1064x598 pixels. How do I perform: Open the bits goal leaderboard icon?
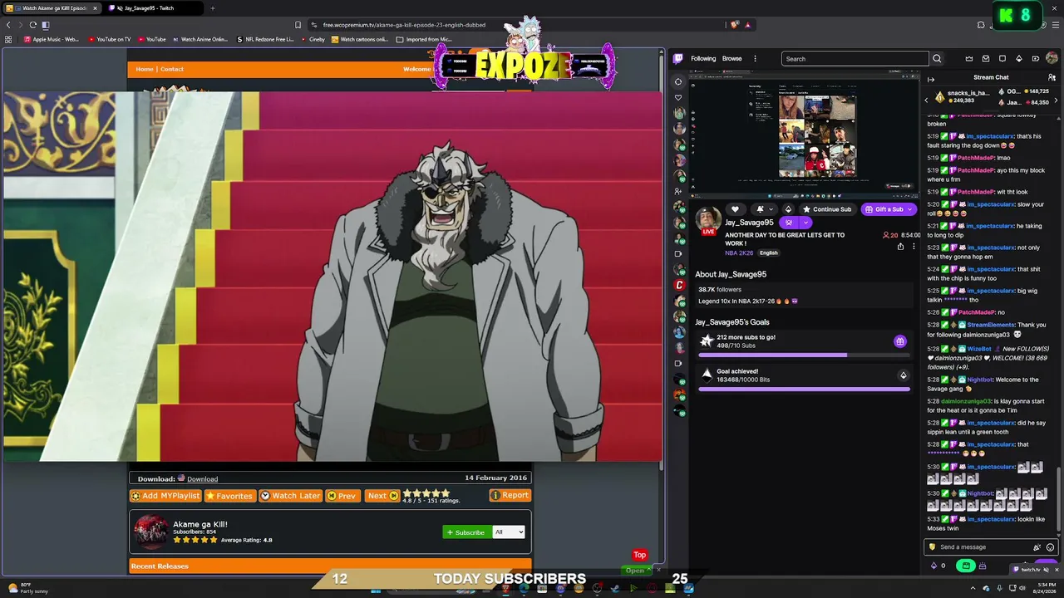tap(903, 375)
